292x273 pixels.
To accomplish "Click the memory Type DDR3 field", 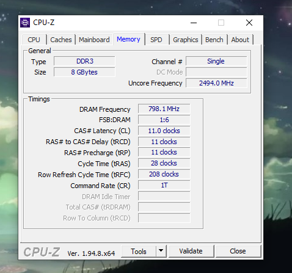I will (84, 61).
